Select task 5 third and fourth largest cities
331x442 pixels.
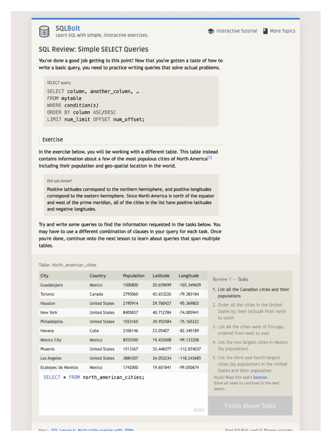(x=251, y=364)
